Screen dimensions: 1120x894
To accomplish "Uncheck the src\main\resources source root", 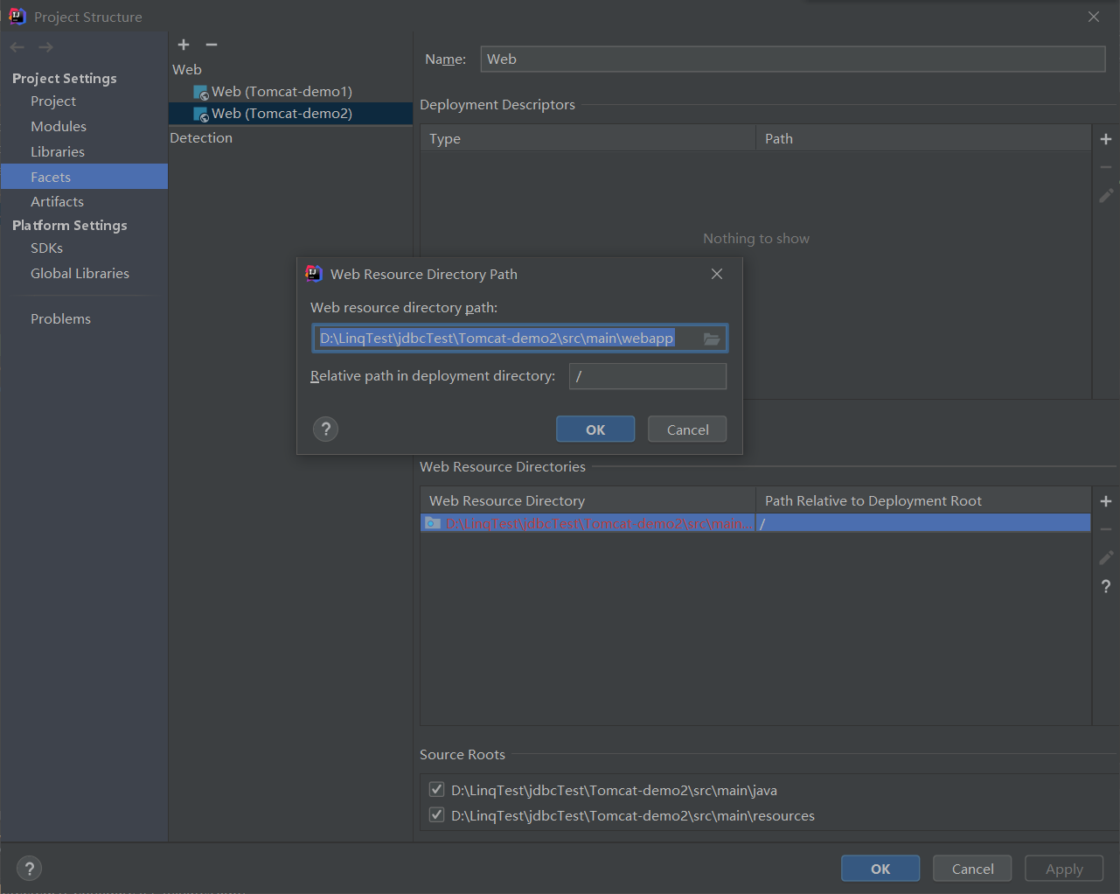I will 436,815.
